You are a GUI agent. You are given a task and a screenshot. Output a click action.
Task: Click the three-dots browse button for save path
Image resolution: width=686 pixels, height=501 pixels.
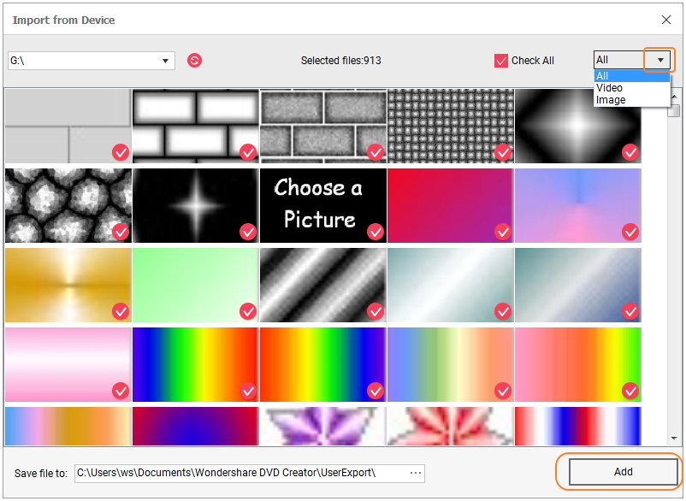point(416,473)
